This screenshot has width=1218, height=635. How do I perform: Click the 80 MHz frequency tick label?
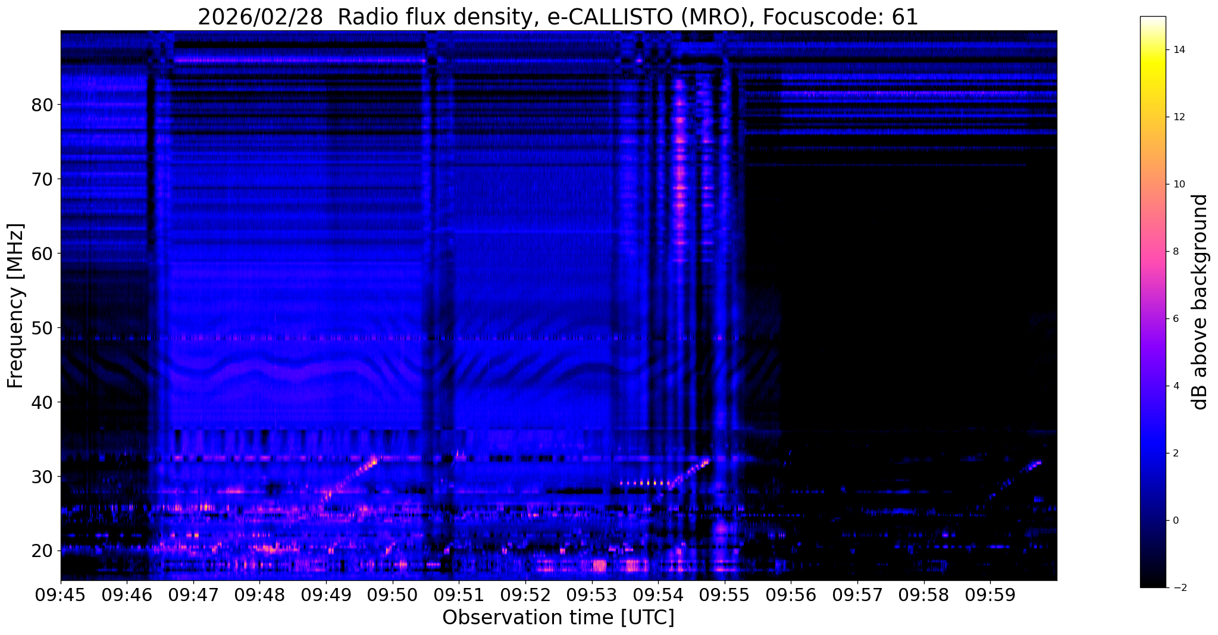point(42,105)
